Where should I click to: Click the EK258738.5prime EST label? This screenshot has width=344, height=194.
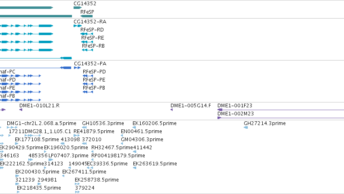pyautogui.click(x=97, y=180)
